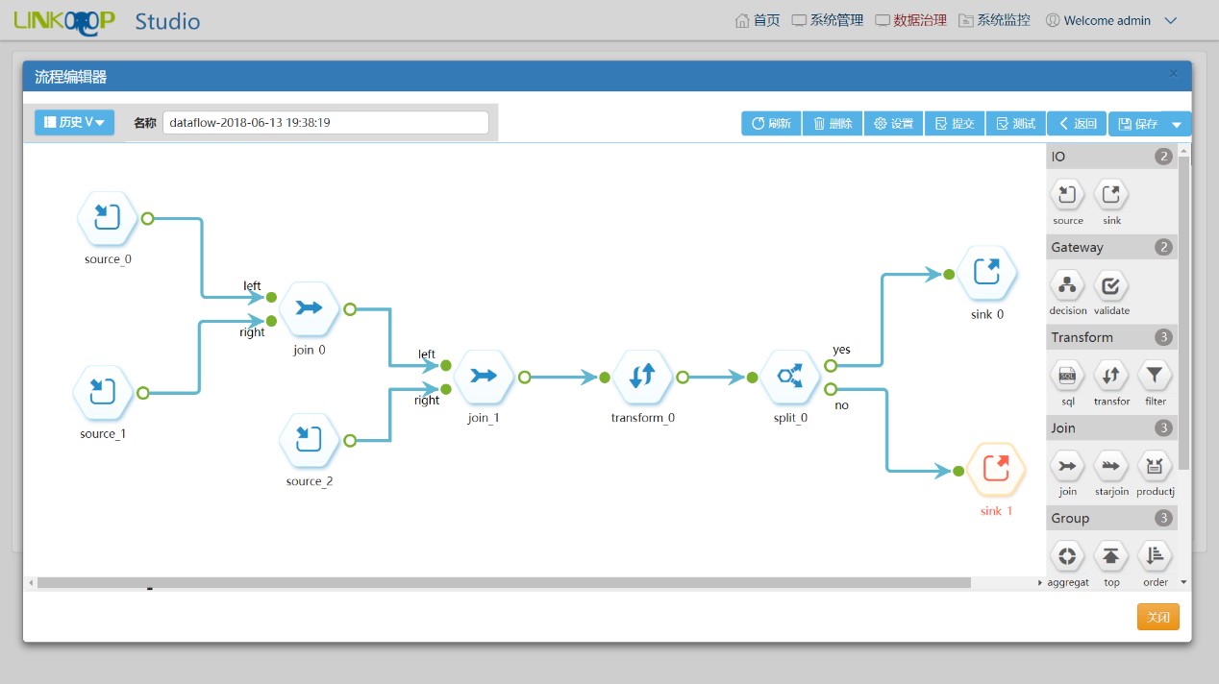Screen dimensions: 1219x684
Task: Click the 测试 test button
Action: tap(1016, 124)
